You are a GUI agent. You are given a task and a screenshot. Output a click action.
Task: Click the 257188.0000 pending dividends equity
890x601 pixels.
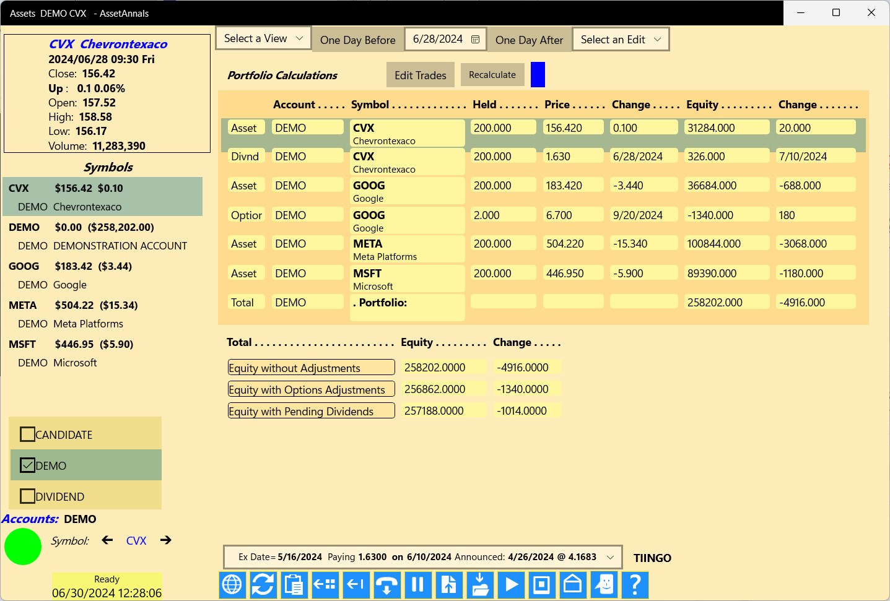tap(443, 410)
